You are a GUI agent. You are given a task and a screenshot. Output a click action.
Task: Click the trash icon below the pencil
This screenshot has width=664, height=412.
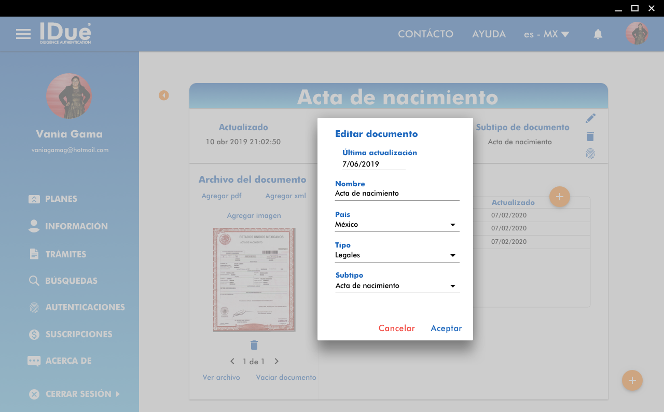[x=590, y=136]
